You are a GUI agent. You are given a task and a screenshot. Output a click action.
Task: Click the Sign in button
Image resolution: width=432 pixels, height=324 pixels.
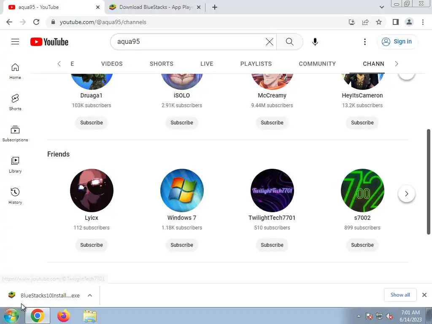[x=397, y=42]
